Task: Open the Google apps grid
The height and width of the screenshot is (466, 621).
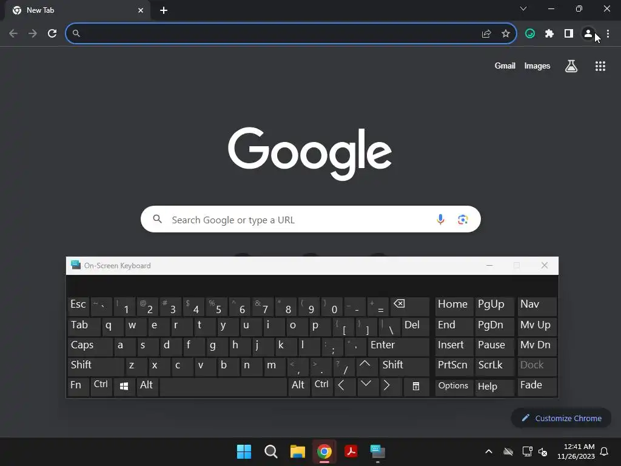Action: click(x=600, y=66)
